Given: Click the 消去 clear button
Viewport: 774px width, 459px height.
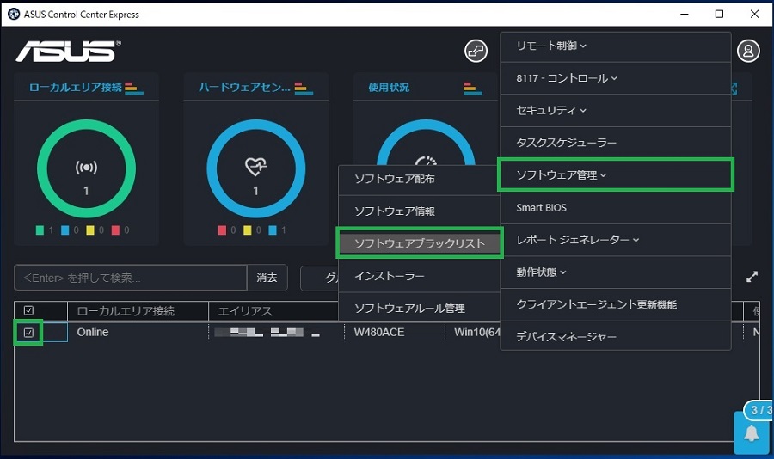Looking at the screenshot, I should coord(267,278).
